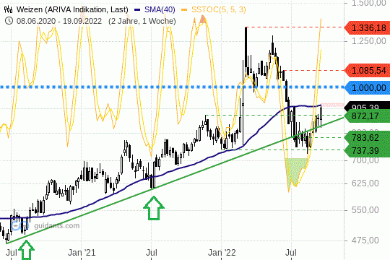Select the red 1.085,54 price marker

click(x=367, y=70)
